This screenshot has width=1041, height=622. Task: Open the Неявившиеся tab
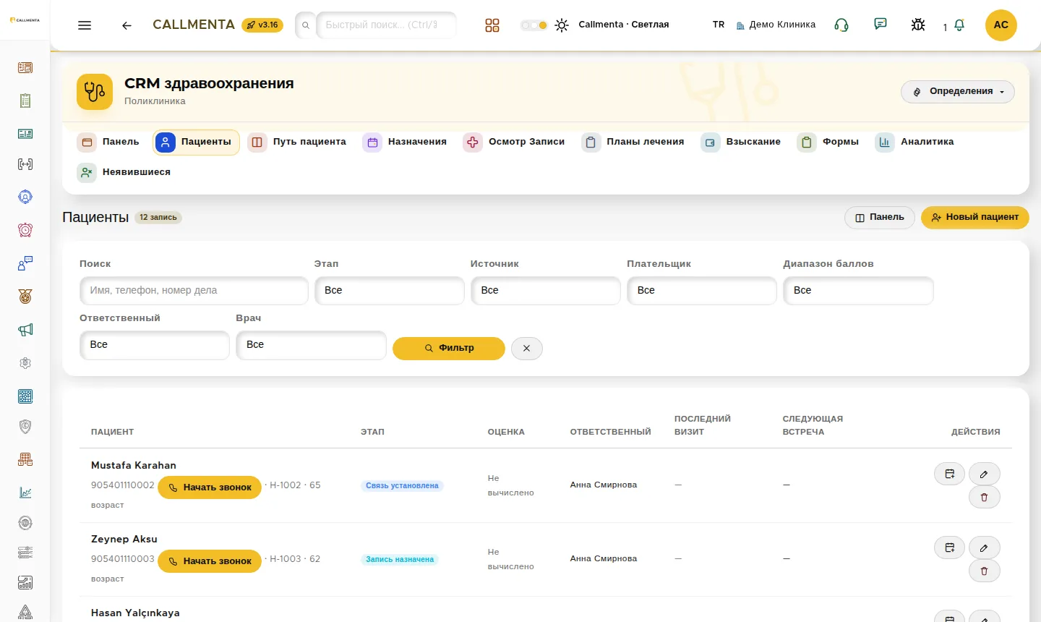click(124, 172)
